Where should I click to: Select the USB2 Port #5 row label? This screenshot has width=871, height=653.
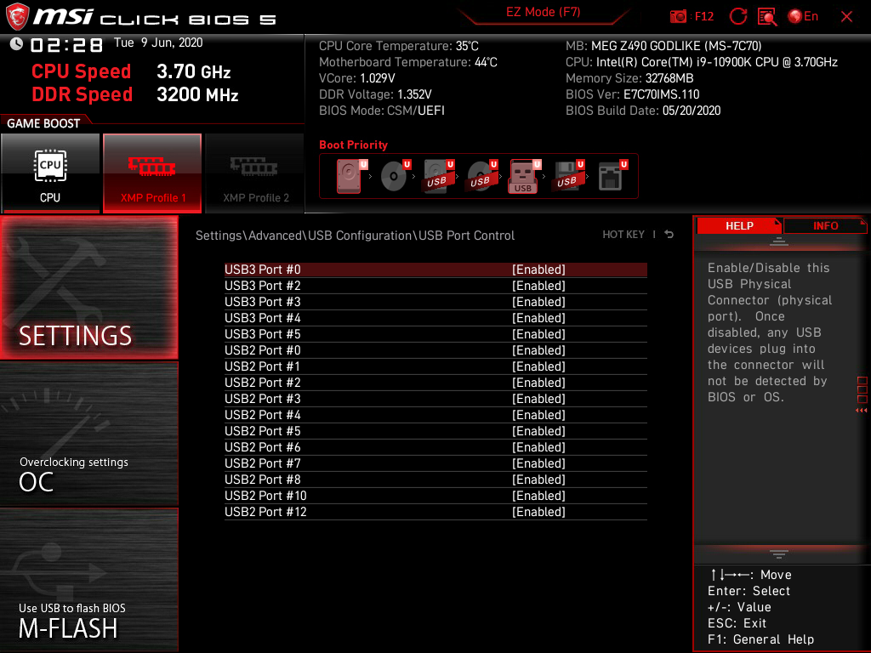(x=262, y=431)
